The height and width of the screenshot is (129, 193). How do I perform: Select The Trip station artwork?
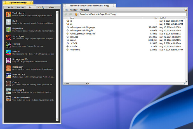point(8,45)
